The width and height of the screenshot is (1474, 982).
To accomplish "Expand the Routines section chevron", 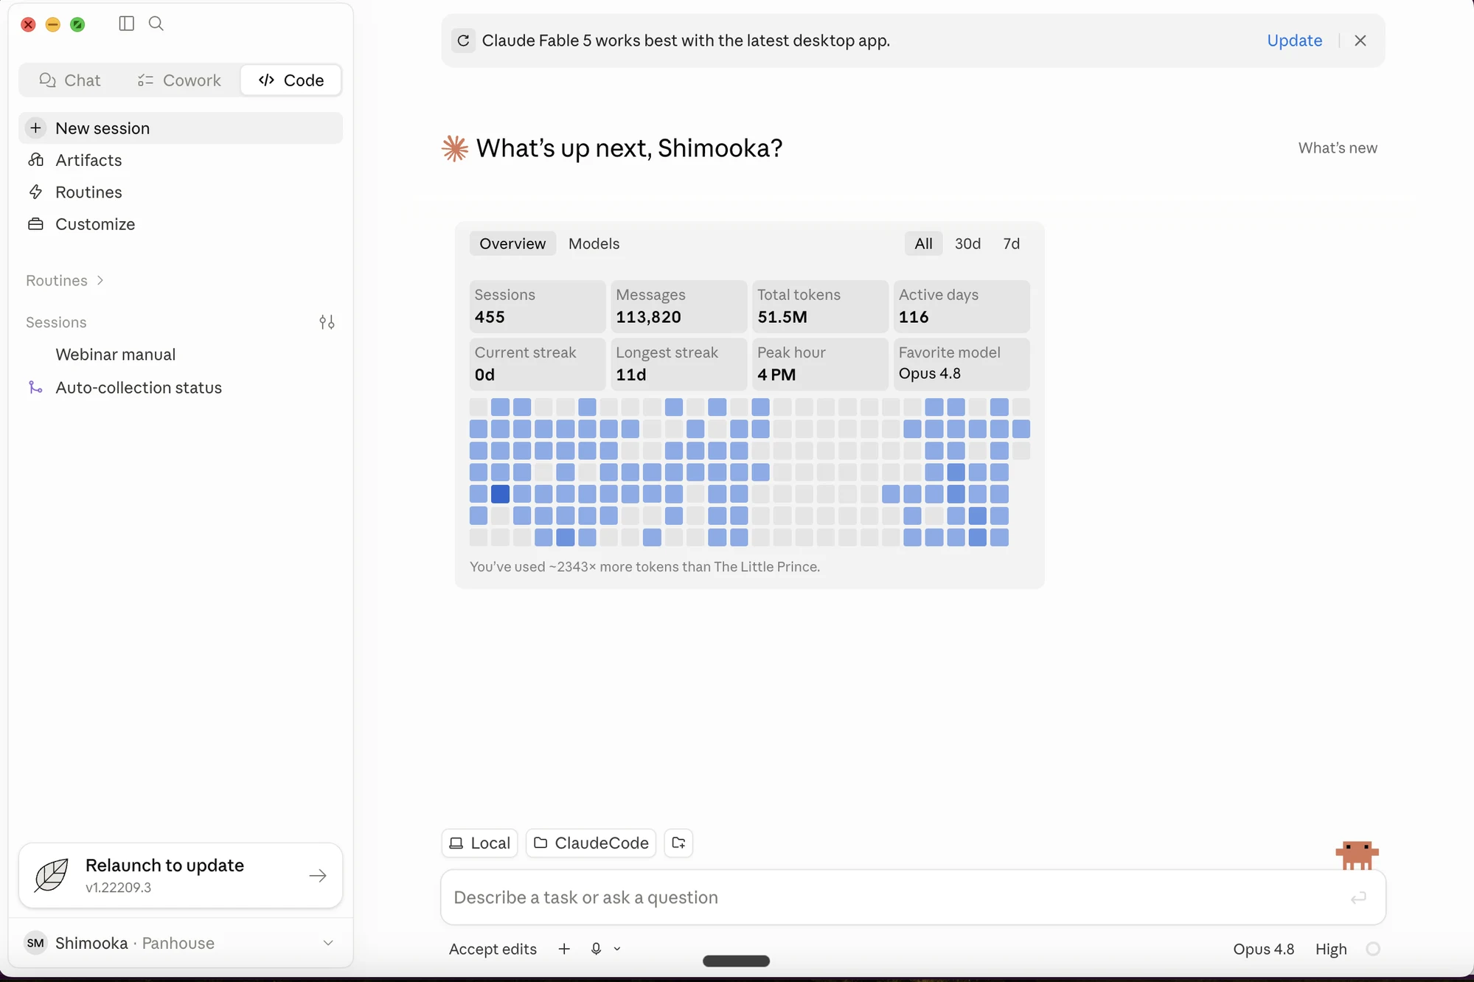I will 100,280.
